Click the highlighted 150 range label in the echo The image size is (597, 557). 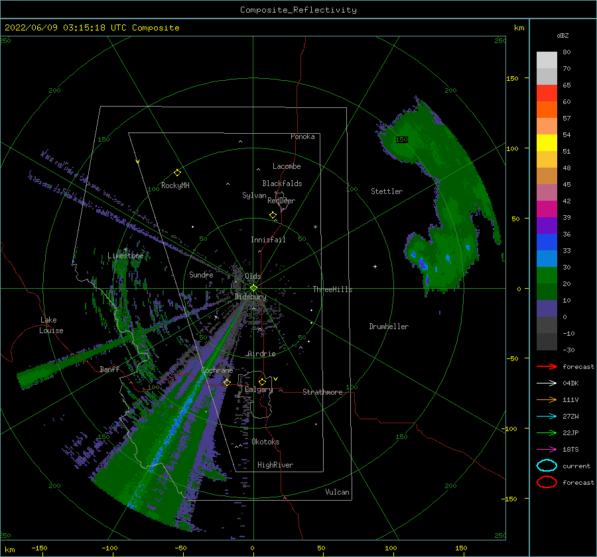(401, 140)
